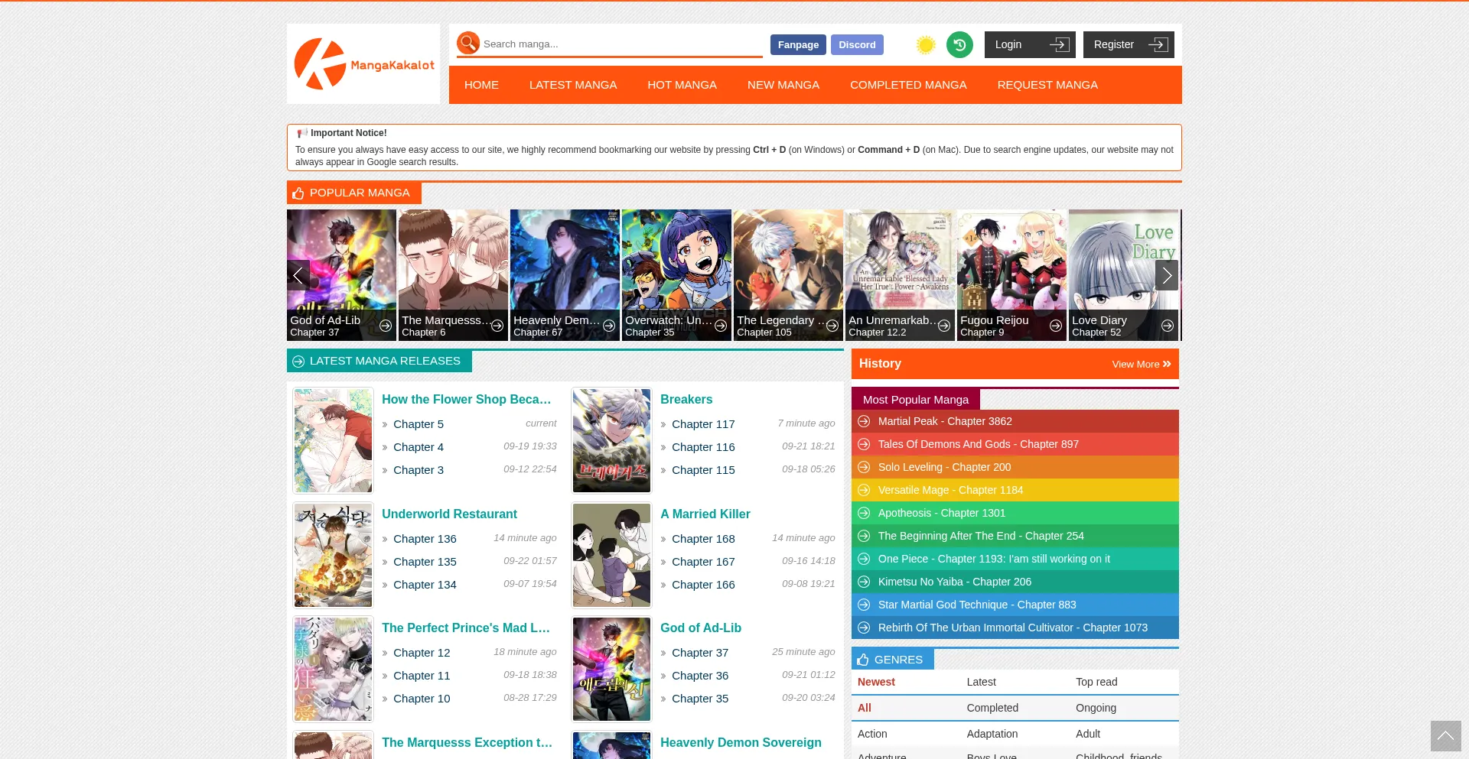Focus the Search manga input field
This screenshot has height=759, width=1469.
621,44
